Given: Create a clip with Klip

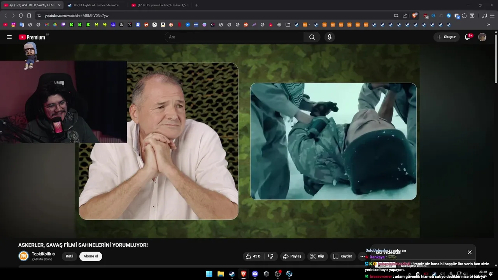Looking at the screenshot, I should point(317,256).
